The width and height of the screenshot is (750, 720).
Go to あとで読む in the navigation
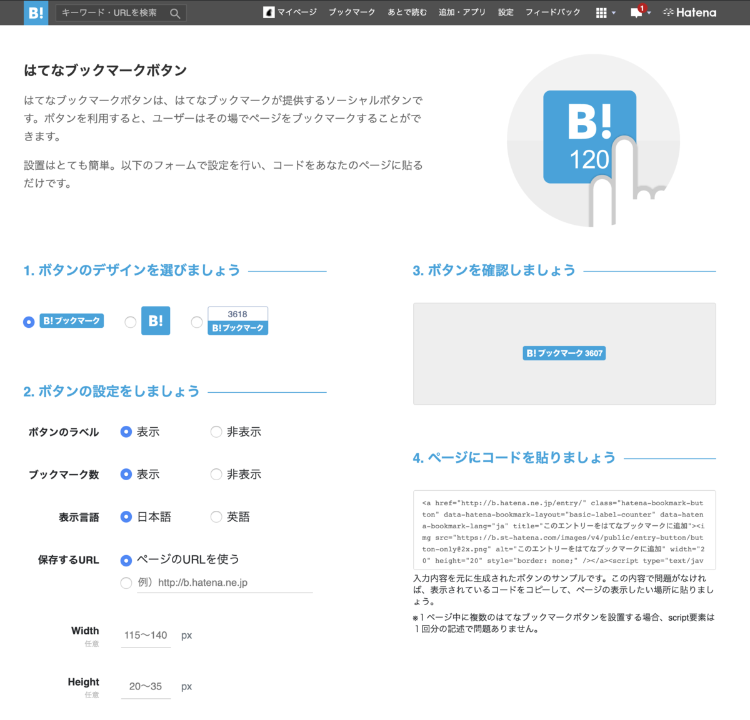tap(407, 12)
